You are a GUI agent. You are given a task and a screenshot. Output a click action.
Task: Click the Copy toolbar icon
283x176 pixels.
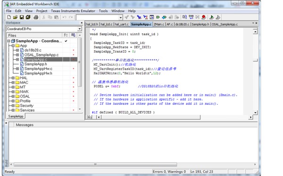tap(50, 17)
